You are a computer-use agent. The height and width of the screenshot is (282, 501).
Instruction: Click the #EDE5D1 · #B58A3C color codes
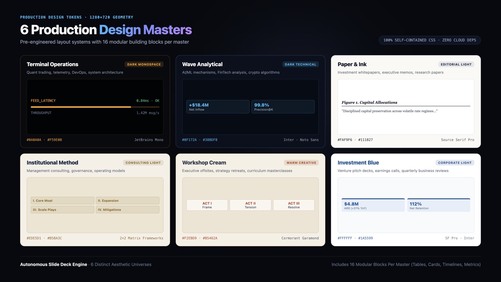tap(44, 238)
